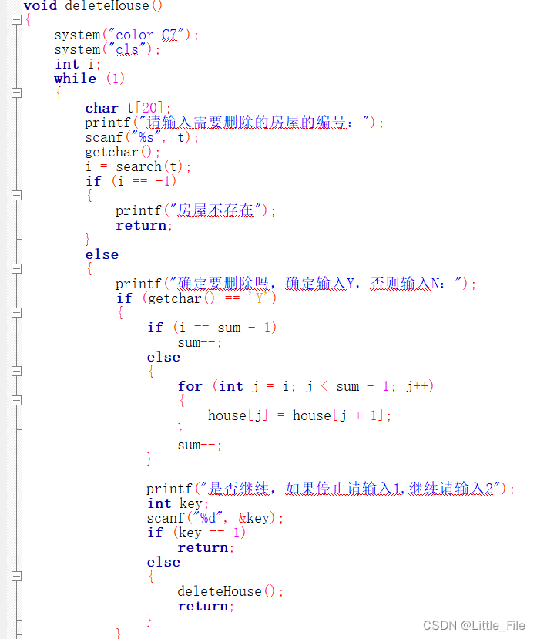537x639 pixels.
Task: Click the 'if (getchar() == 'Y')' condition
Action: click(x=196, y=298)
